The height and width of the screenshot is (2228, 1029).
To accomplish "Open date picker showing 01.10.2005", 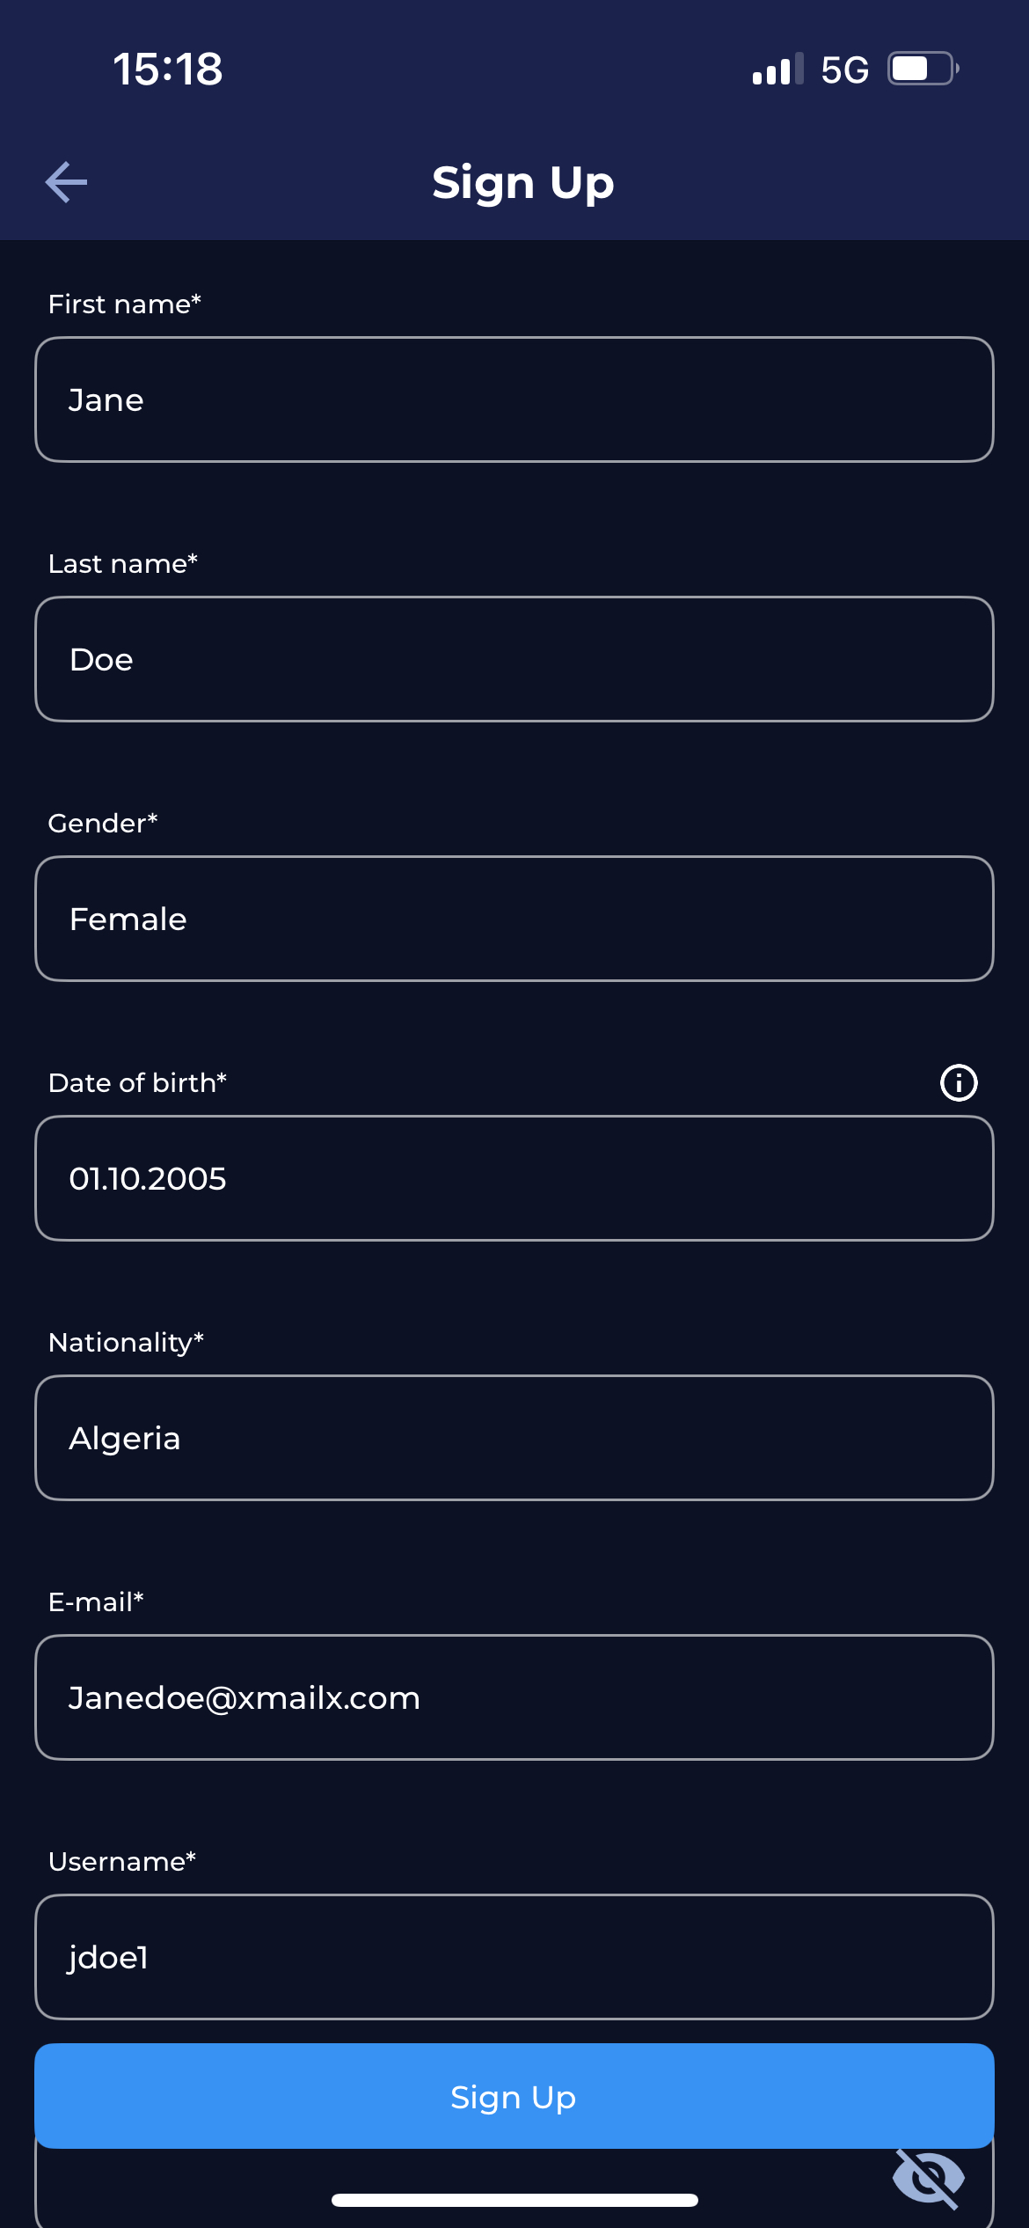I will coord(514,1178).
